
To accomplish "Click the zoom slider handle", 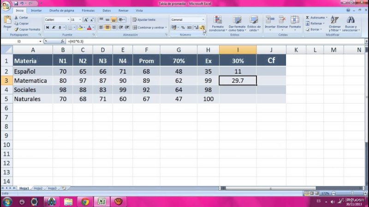I will (352, 193).
